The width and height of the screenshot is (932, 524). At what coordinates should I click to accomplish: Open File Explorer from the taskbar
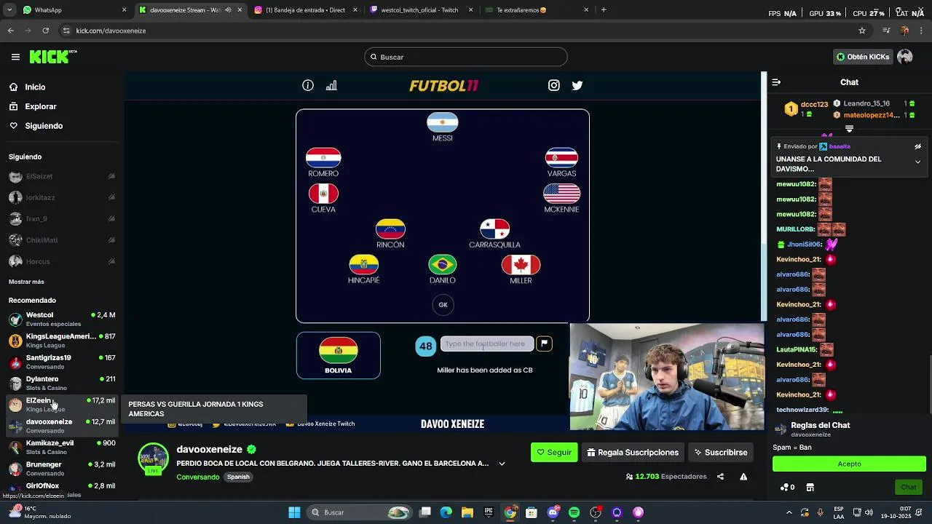pos(467,512)
